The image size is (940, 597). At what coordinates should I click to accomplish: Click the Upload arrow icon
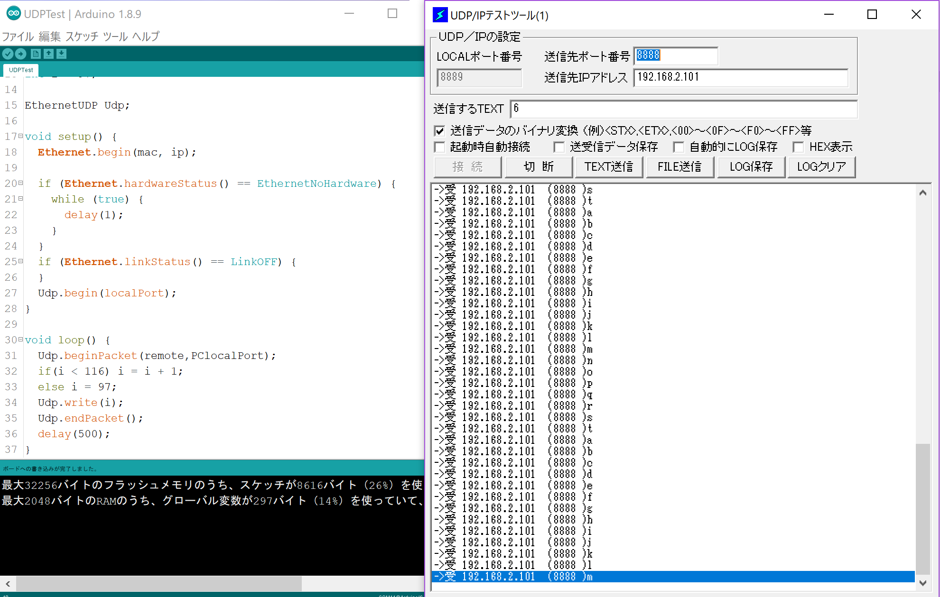click(x=20, y=54)
